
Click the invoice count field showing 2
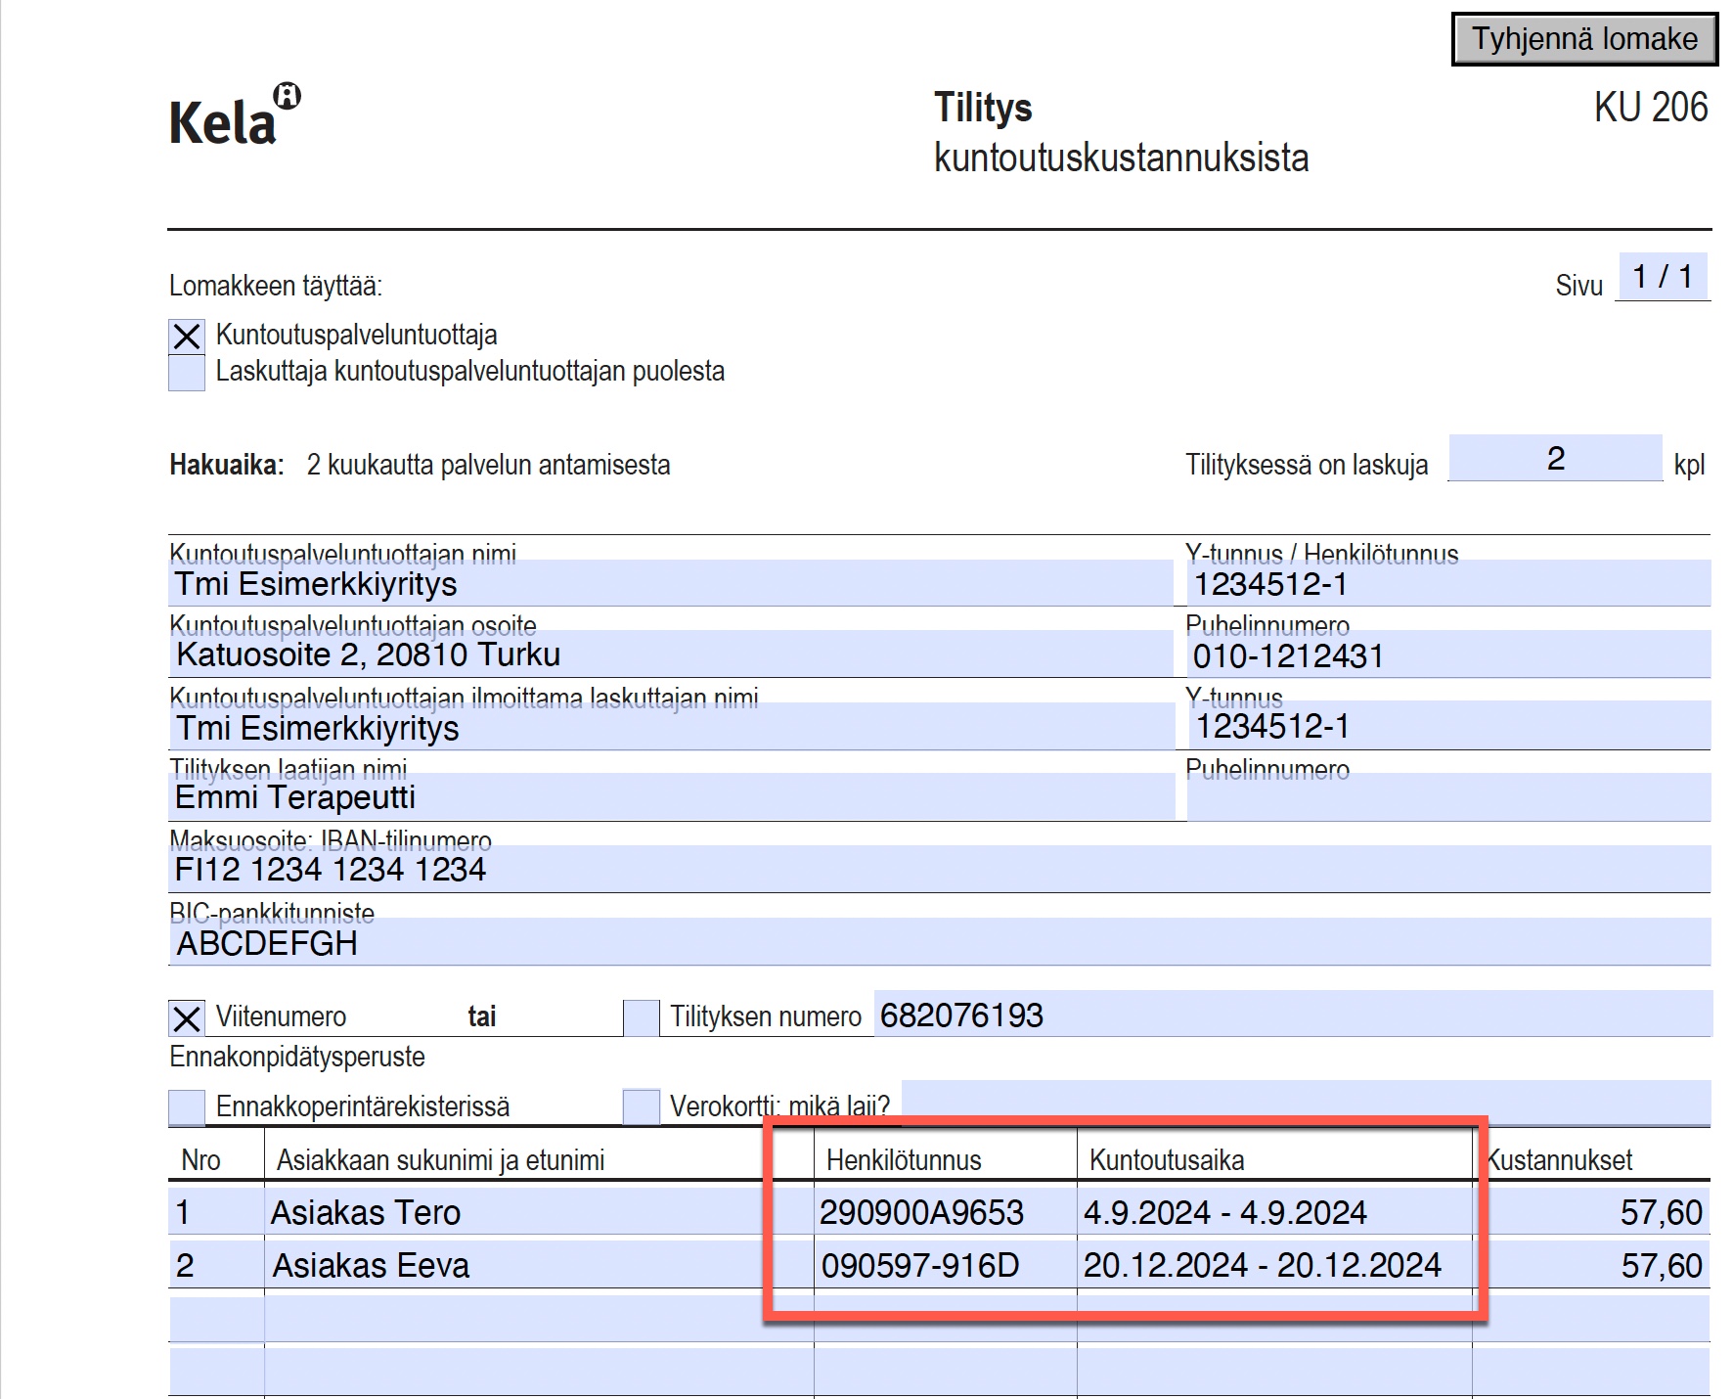pyautogui.click(x=1554, y=459)
